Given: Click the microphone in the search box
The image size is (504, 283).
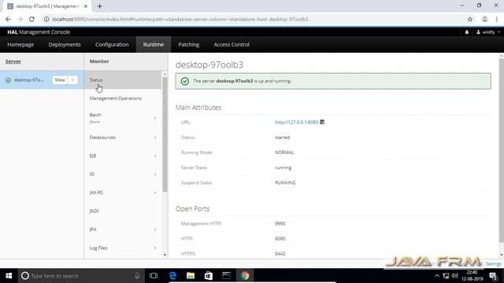Looking at the screenshot, I should point(137,276).
